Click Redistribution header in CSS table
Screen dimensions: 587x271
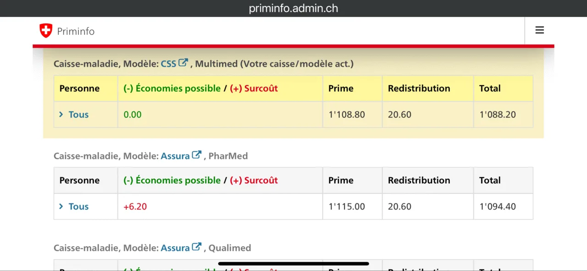[419, 88]
